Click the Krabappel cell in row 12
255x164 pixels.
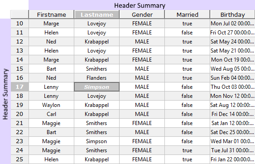[x=97, y=42]
